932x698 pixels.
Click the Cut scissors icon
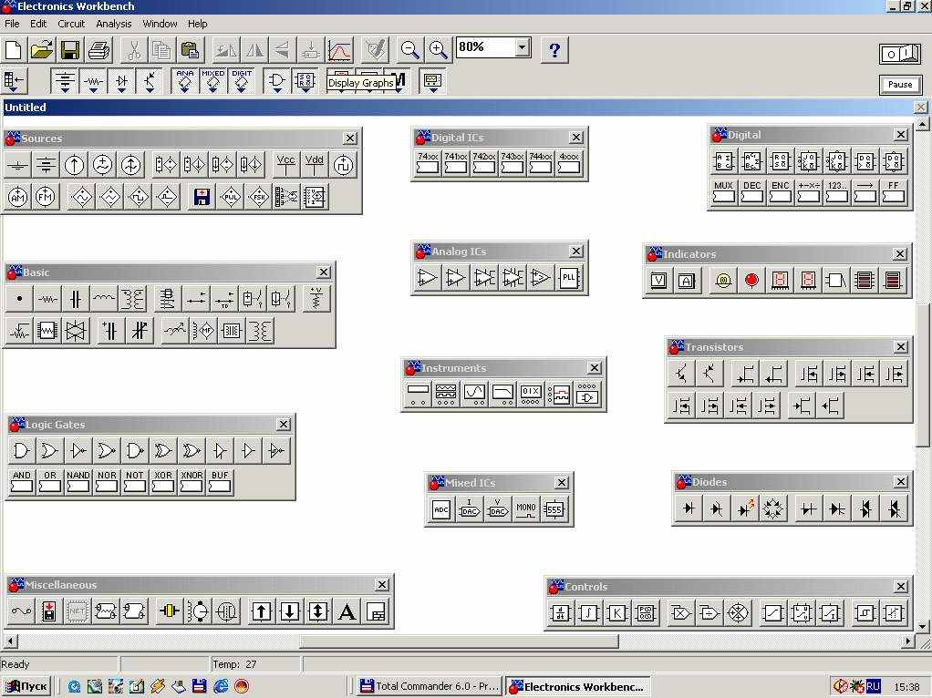[134, 50]
